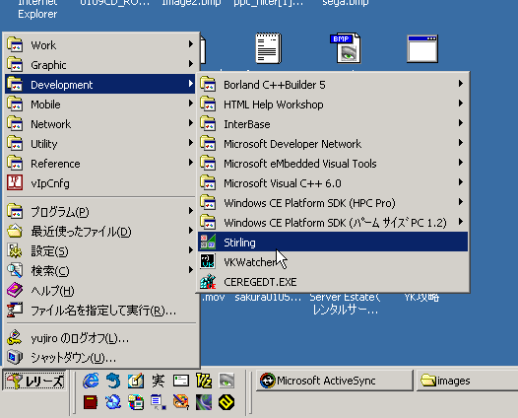Launch CEREGEDT.EXE in the submenu
Image resolution: width=518 pixels, height=418 pixels.
pos(333,282)
